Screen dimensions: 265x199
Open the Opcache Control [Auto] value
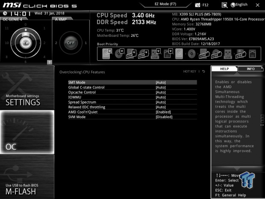tap(161, 92)
